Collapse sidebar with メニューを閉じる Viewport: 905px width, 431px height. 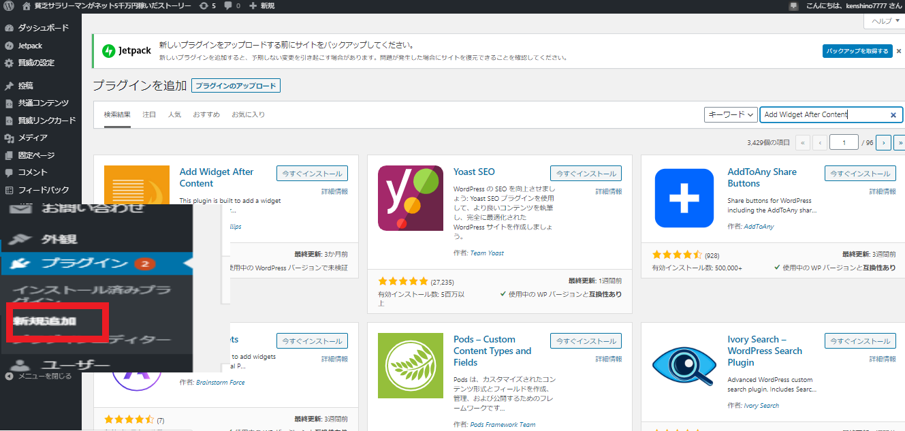click(x=37, y=376)
